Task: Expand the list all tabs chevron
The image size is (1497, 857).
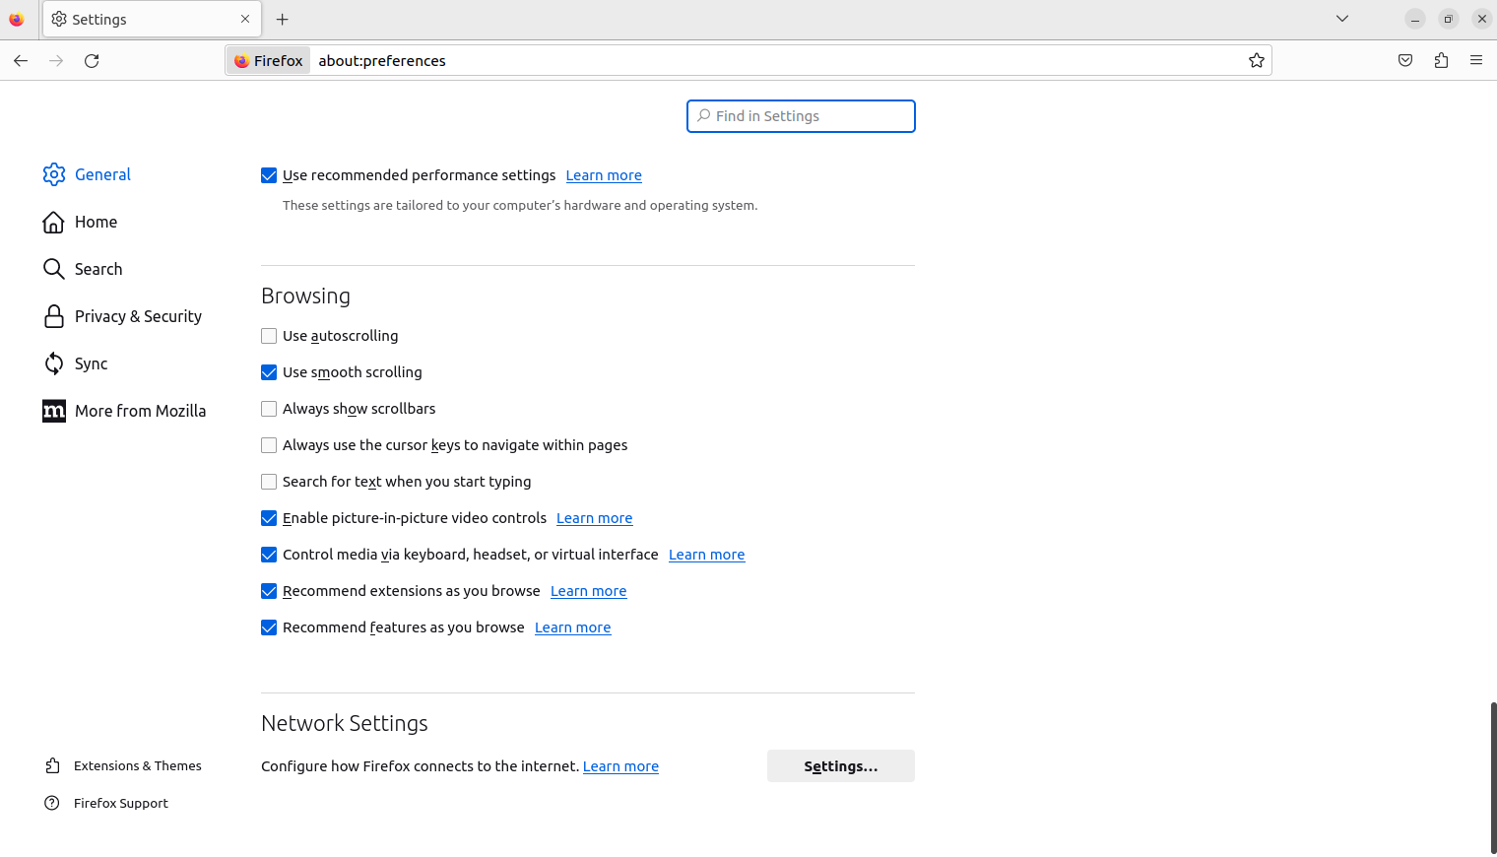Action: 1341,19
